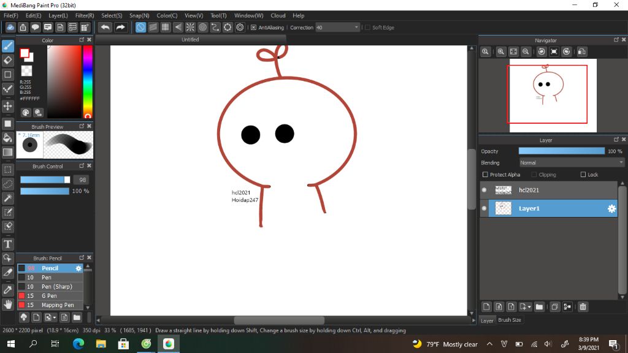
Task: Open the Blending mode dropdown
Action: tap(572, 163)
